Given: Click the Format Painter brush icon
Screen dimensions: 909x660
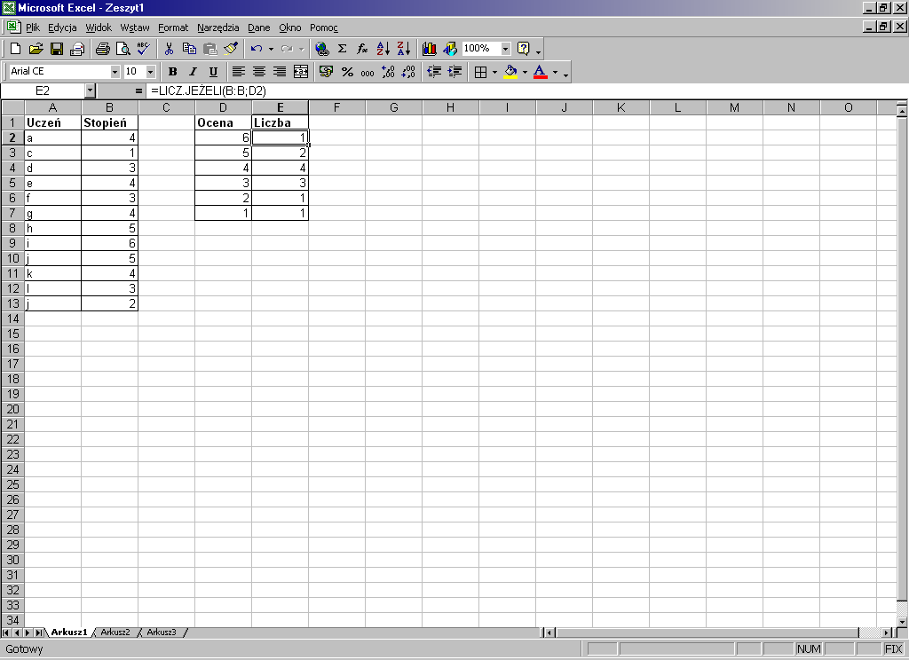Looking at the screenshot, I should pyautogui.click(x=231, y=49).
